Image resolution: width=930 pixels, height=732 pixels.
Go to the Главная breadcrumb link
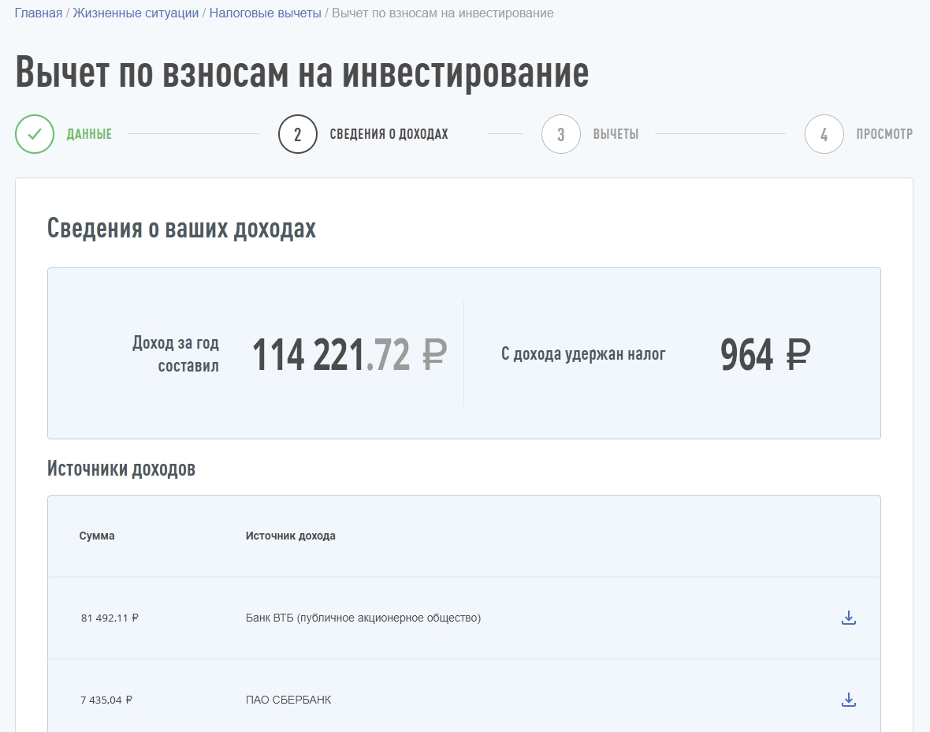point(39,13)
